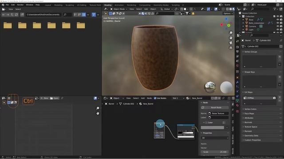The height and width of the screenshot is (159, 284).
Task: Click the viewport pan hand gizmo
Action: 231,38
